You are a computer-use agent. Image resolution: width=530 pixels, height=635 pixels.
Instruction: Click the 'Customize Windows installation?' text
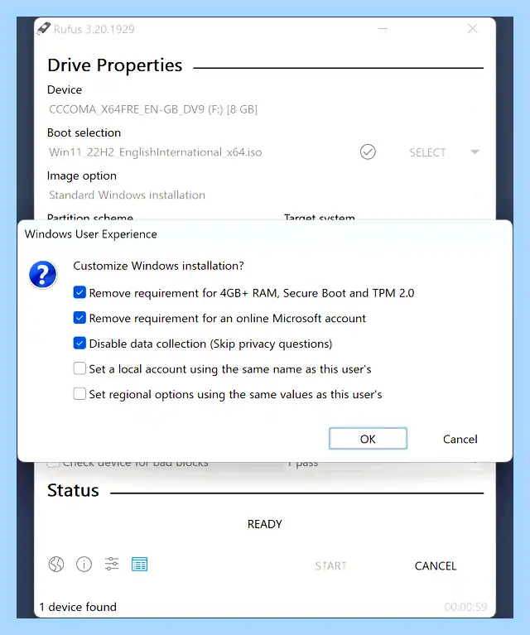pyautogui.click(x=158, y=266)
